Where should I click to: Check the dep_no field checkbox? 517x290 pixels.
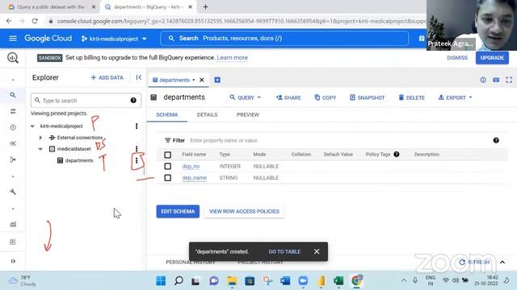tap(167, 167)
